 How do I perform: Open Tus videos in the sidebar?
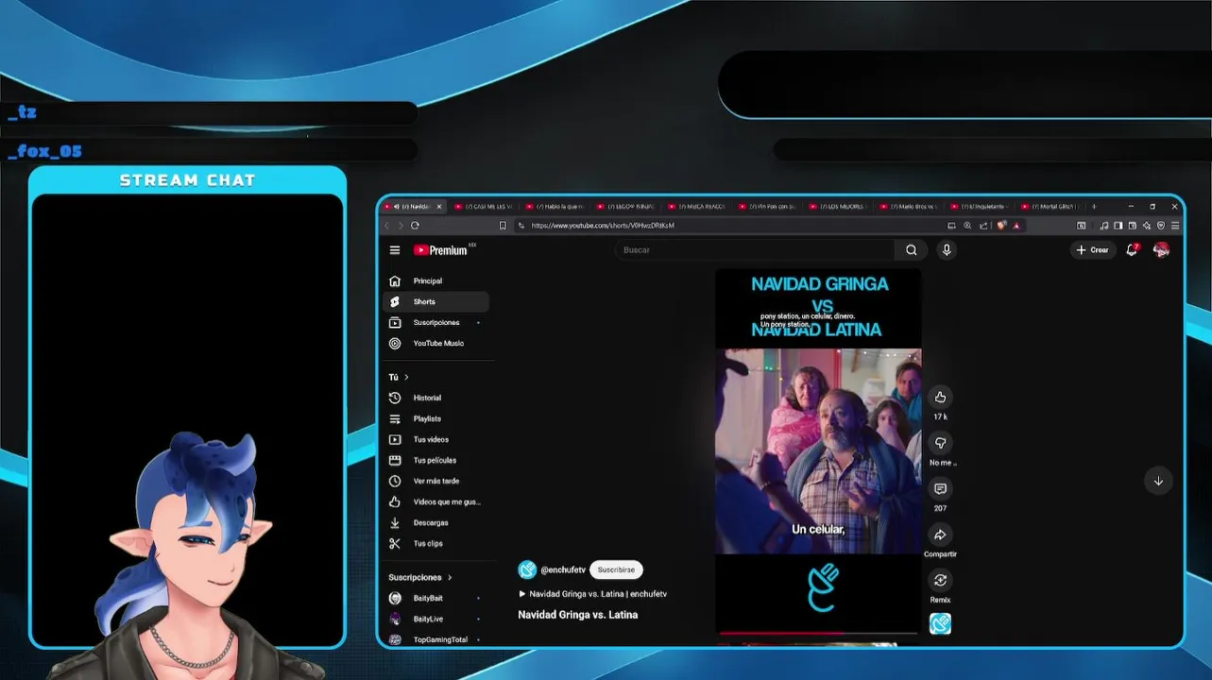(435, 439)
